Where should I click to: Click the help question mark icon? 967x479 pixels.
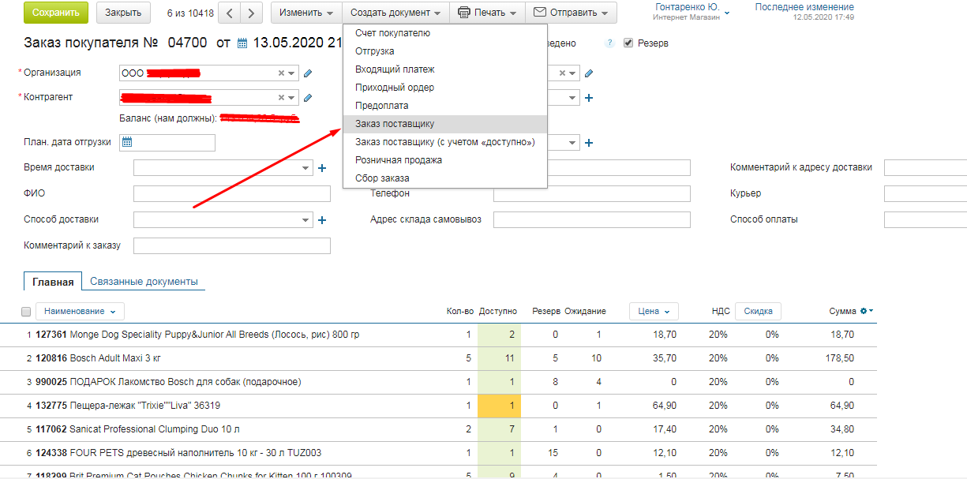(x=609, y=43)
